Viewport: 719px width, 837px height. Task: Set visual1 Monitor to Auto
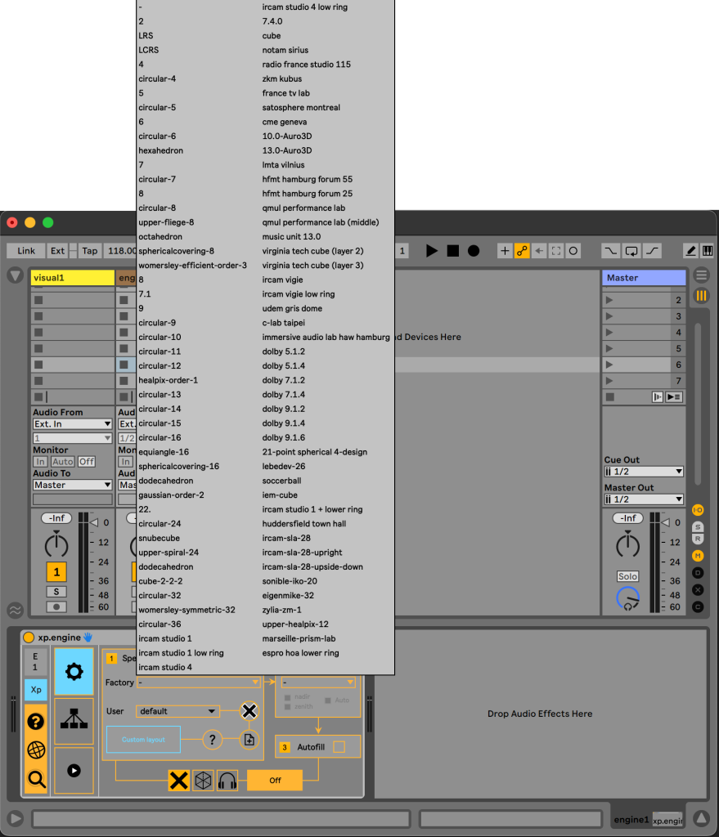click(63, 462)
